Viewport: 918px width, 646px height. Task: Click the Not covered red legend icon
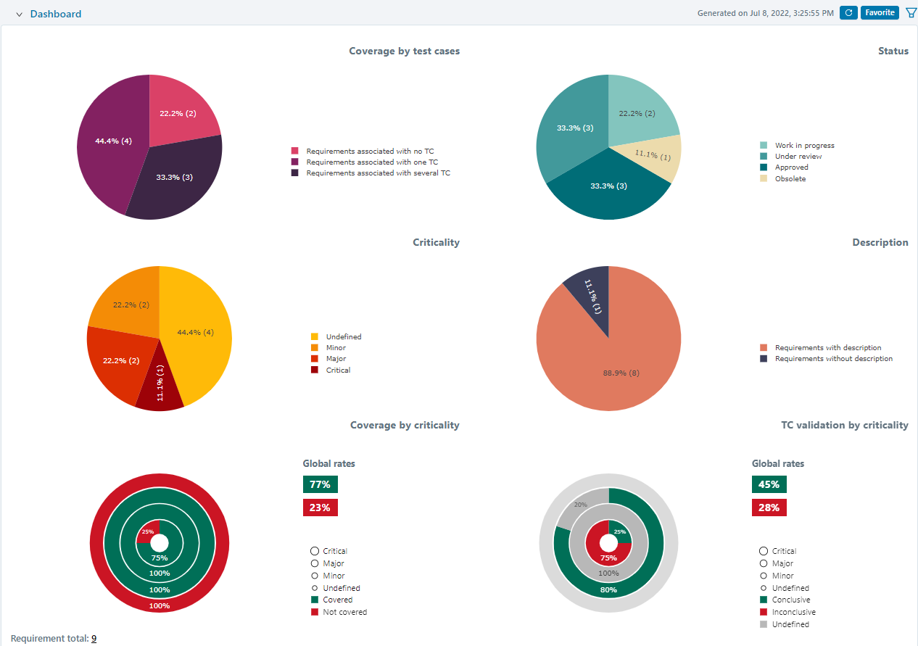pyautogui.click(x=314, y=612)
